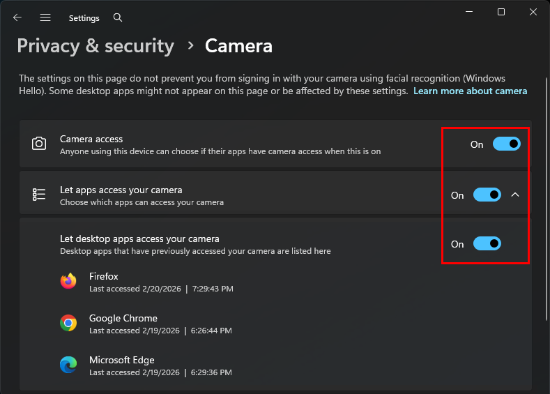The image size is (550, 394).
Task: Click the back arrow in title bar
Action: pos(17,17)
